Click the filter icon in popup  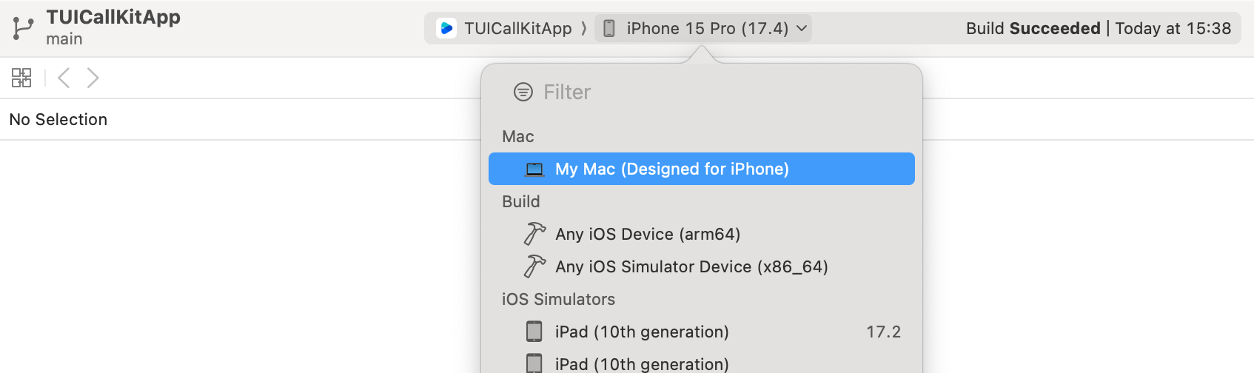tap(523, 92)
